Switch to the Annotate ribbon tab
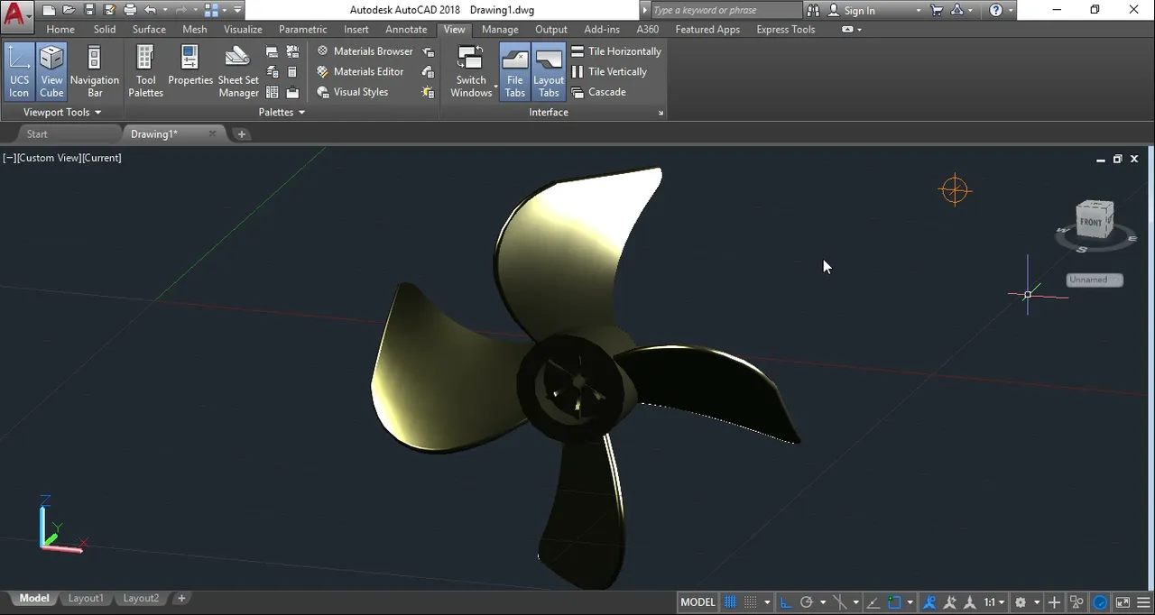 [x=406, y=29]
